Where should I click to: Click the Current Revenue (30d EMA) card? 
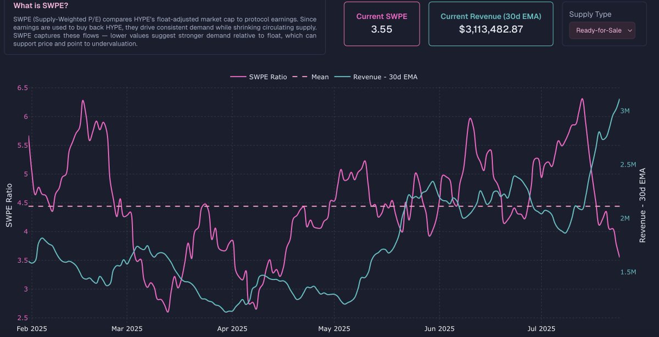pyautogui.click(x=491, y=24)
